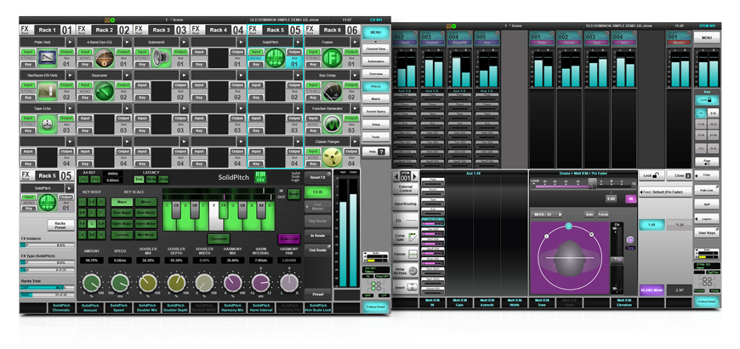The image size is (740, 349).
Task: Click SolidPitch icon in Rack 5 detail panel
Action: pos(47,203)
